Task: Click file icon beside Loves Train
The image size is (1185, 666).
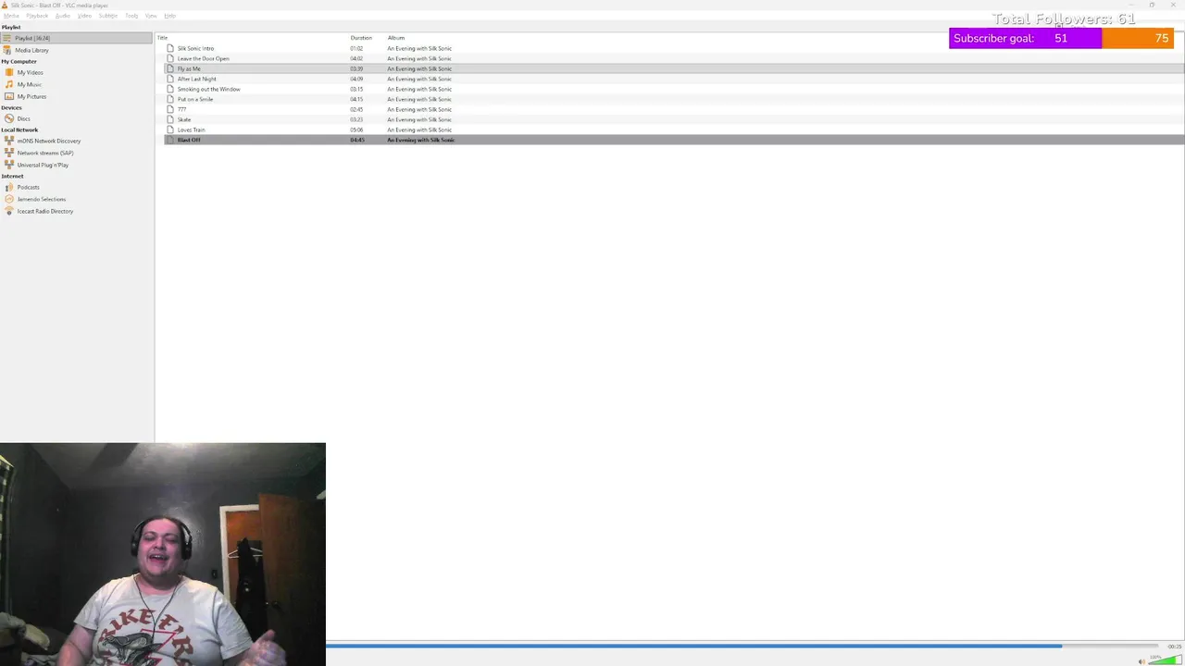Action: coord(170,129)
